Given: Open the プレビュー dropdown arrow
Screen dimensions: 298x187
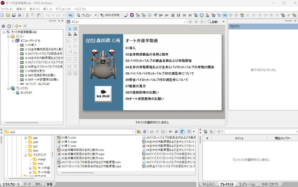Looking at the screenshot, I should [x=96, y=15].
